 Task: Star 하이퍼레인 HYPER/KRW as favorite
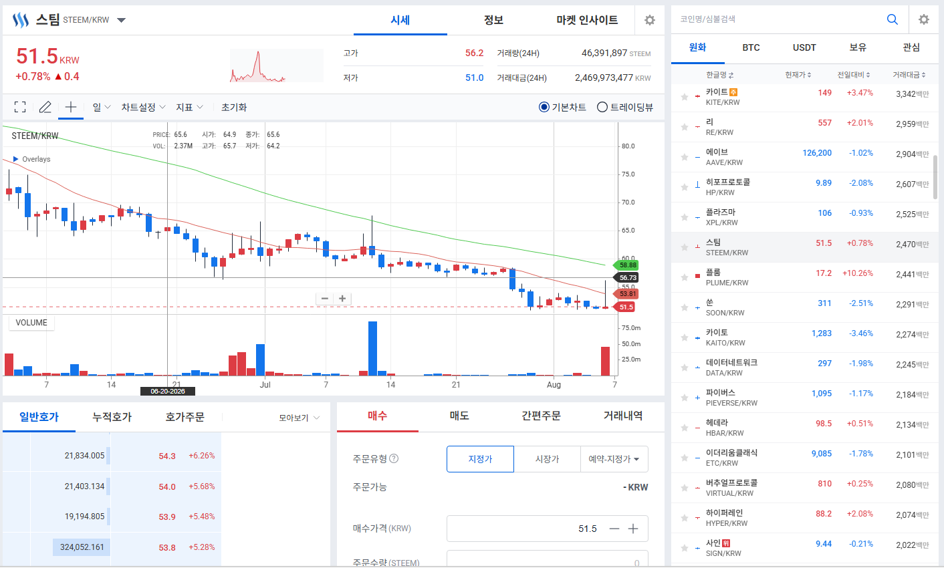pyautogui.click(x=685, y=518)
